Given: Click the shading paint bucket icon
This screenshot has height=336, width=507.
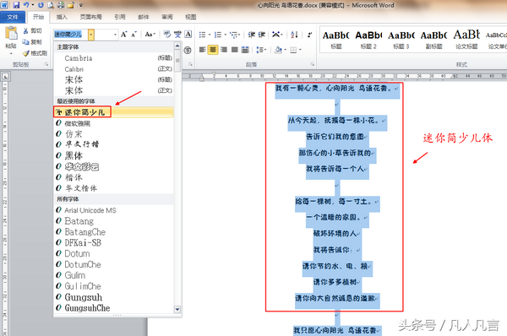Looking at the screenshot, I should (278, 50).
